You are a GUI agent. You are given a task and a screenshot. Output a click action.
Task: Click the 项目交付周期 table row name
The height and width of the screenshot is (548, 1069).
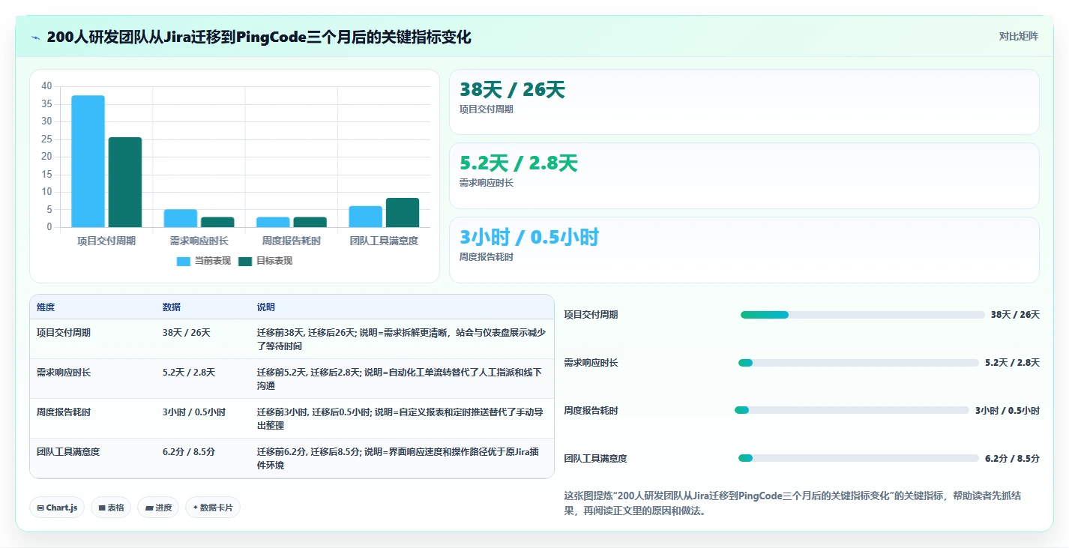[x=64, y=332]
